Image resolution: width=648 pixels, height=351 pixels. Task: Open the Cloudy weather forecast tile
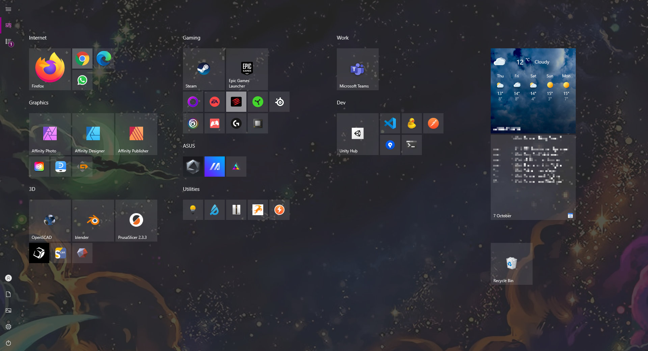[533, 91]
